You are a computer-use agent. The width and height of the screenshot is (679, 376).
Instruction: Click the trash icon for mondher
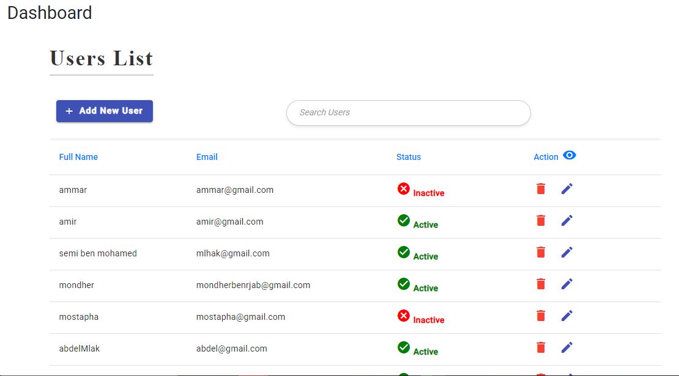pyautogui.click(x=540, y=283)
